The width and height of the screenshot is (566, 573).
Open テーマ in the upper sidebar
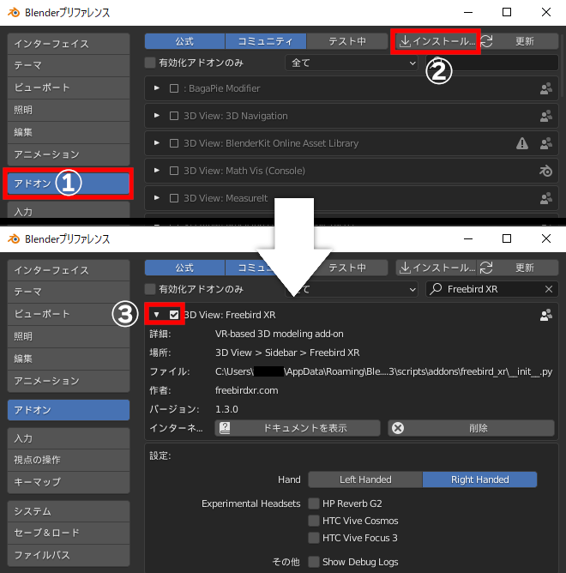69,65
